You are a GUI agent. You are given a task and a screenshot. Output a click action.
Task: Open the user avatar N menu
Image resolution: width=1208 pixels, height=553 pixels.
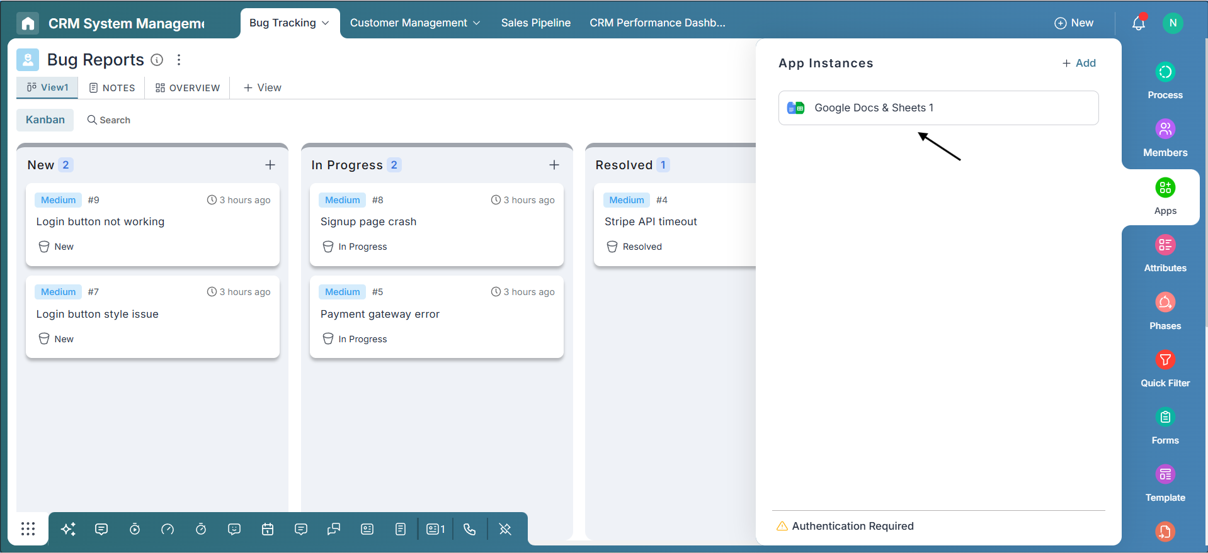1173,23
